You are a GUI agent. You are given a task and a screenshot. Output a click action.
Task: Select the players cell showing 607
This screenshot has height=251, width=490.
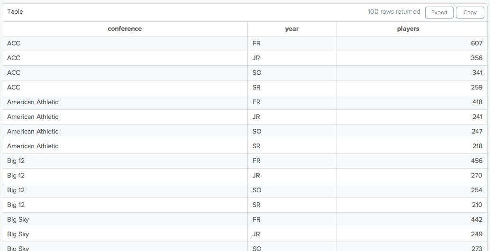click(476, 44)
